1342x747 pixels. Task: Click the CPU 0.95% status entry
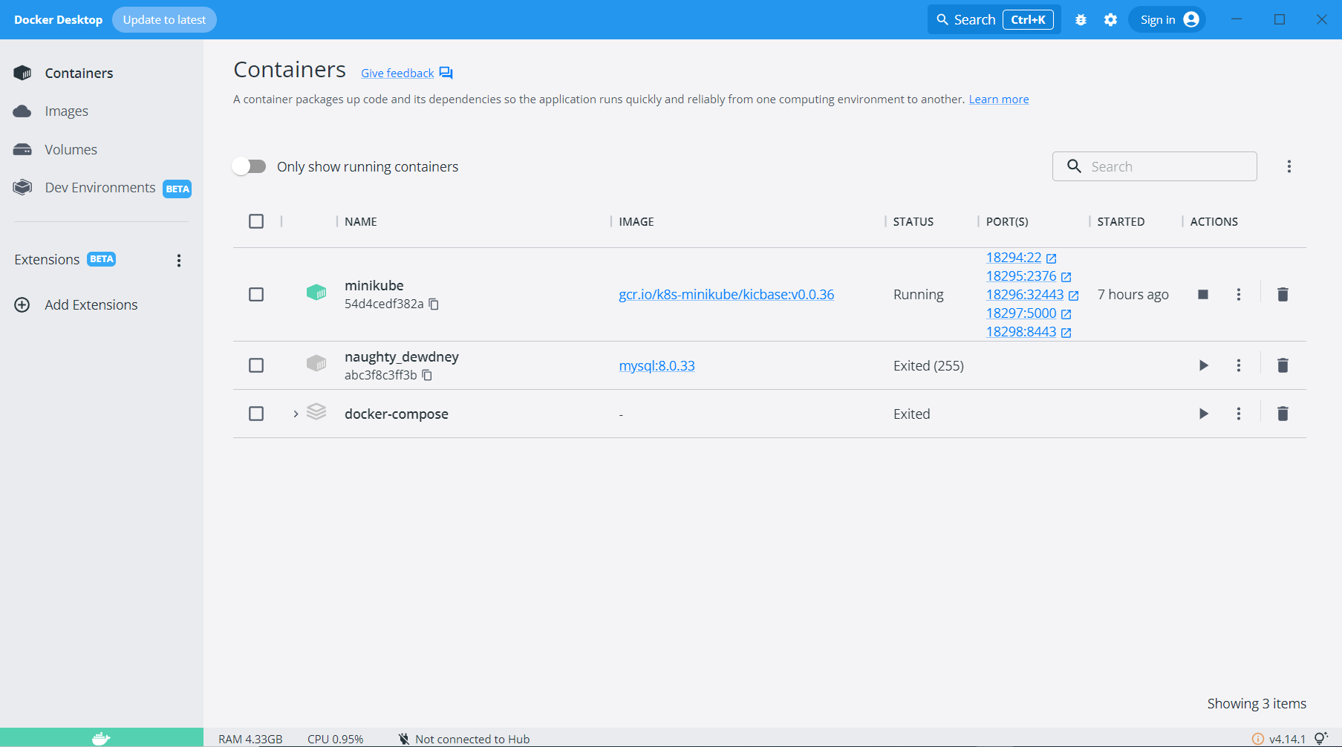336,739
